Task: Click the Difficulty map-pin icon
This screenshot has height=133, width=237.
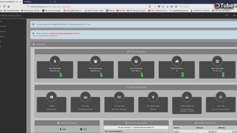Action: (x=153, y=97)
